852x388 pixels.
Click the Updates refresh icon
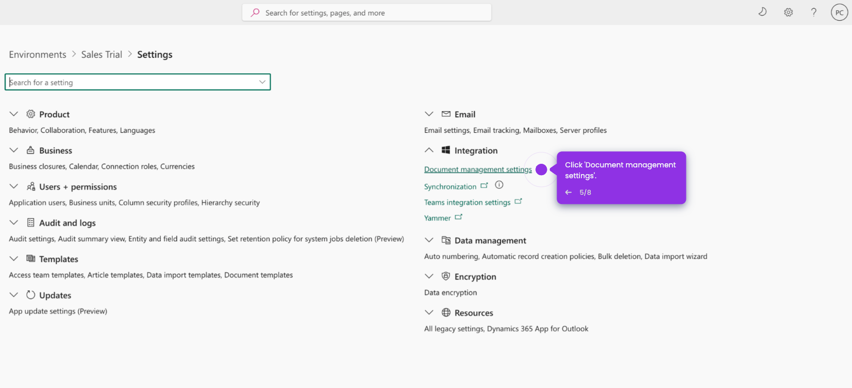(x=31, y=295)
